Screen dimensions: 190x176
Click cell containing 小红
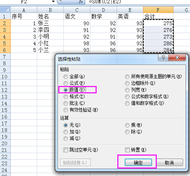coord(50,43)
